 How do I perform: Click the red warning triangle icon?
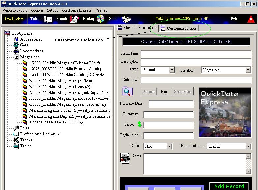point(251,19)
